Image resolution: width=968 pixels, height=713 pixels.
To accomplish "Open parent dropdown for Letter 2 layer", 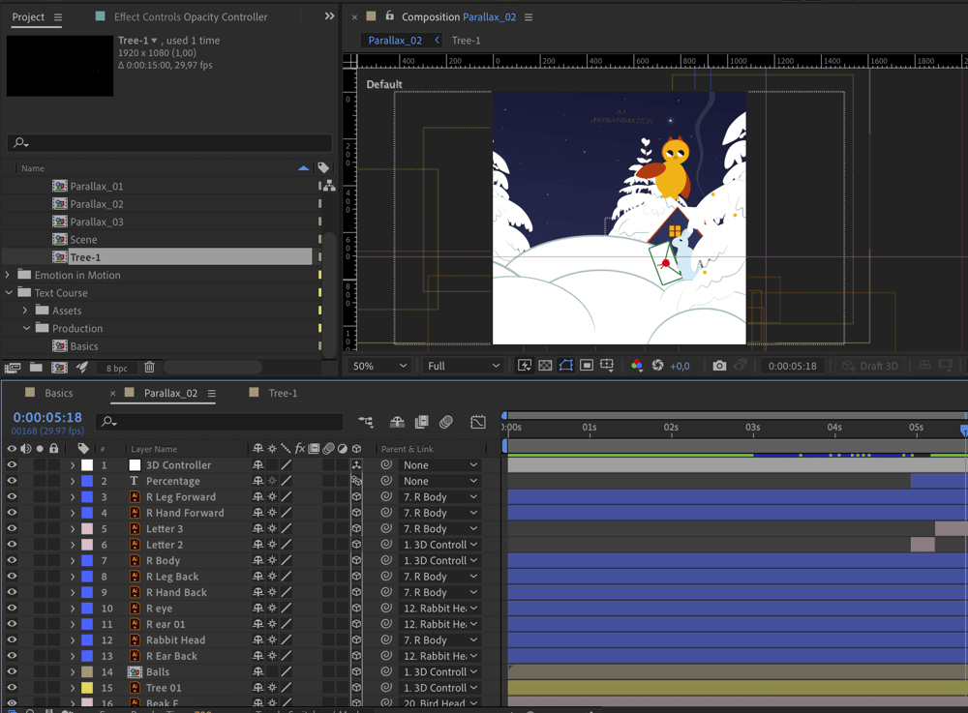I will pyautogui.click(x=439, y=545).
